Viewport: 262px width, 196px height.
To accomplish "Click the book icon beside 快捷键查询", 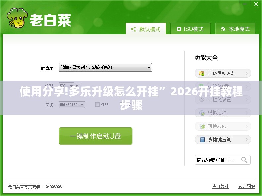I will (x=202, y=140).
